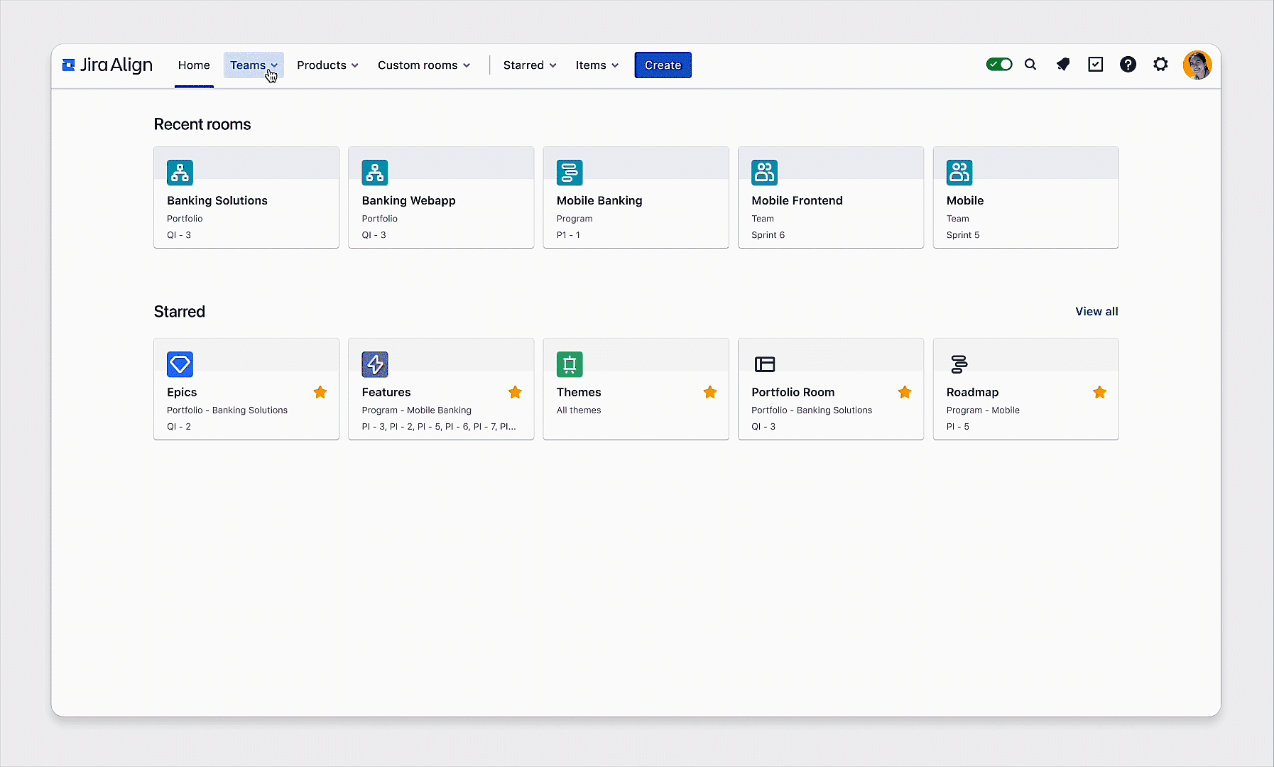Switch to the Home tab

click(x=194, y=65)
